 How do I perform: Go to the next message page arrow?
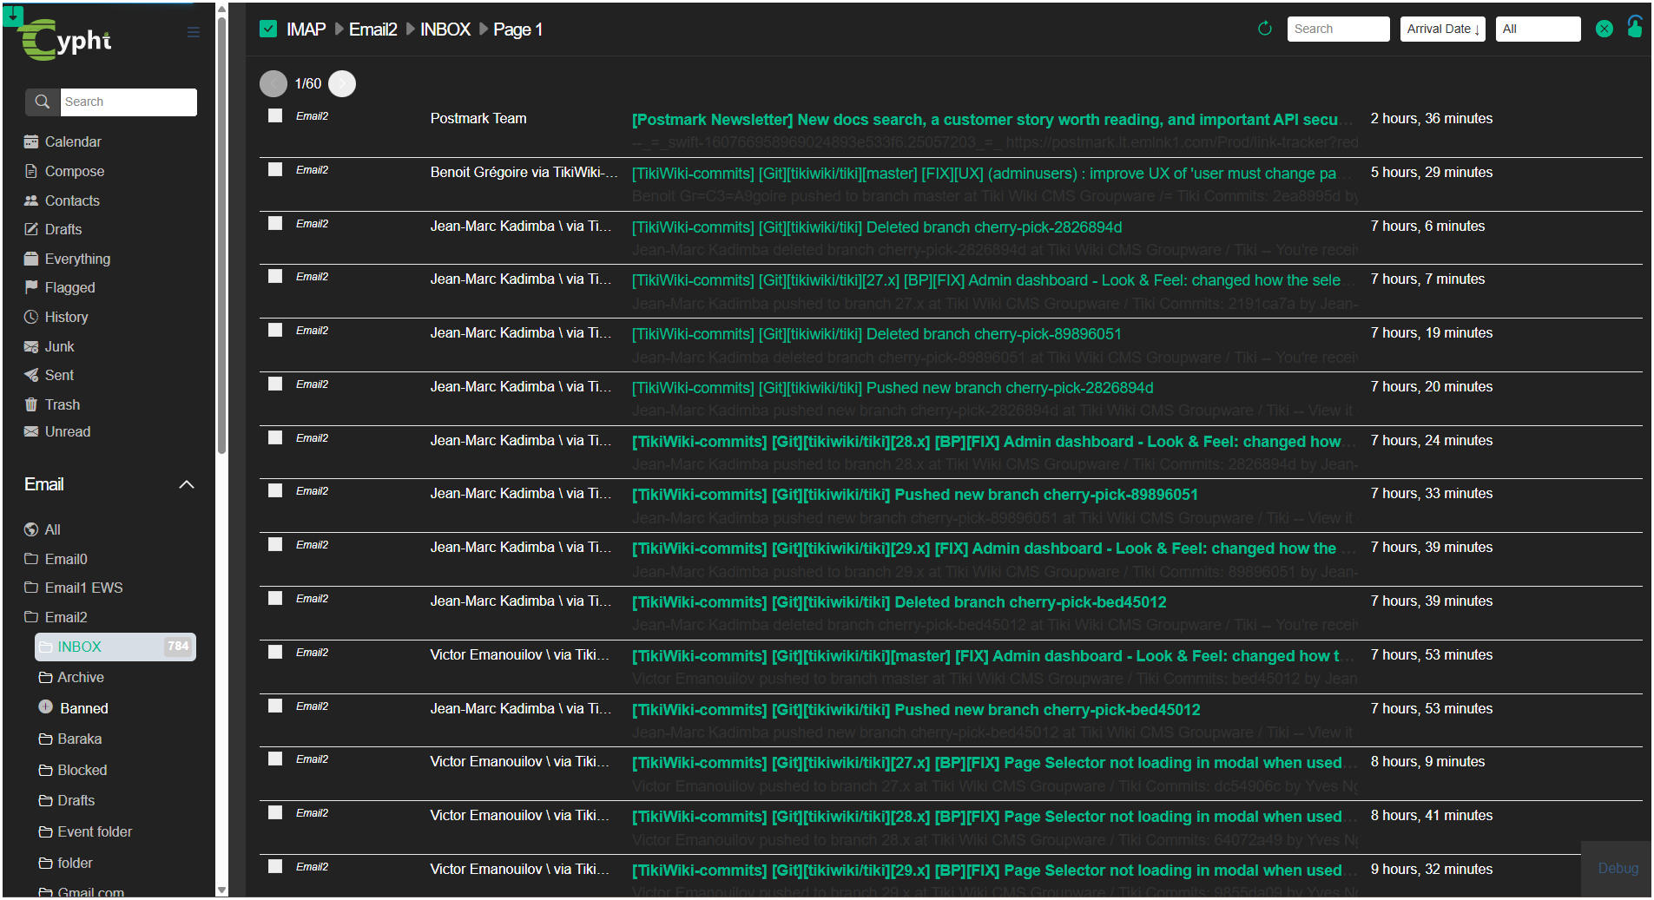[x=342, y=83]
